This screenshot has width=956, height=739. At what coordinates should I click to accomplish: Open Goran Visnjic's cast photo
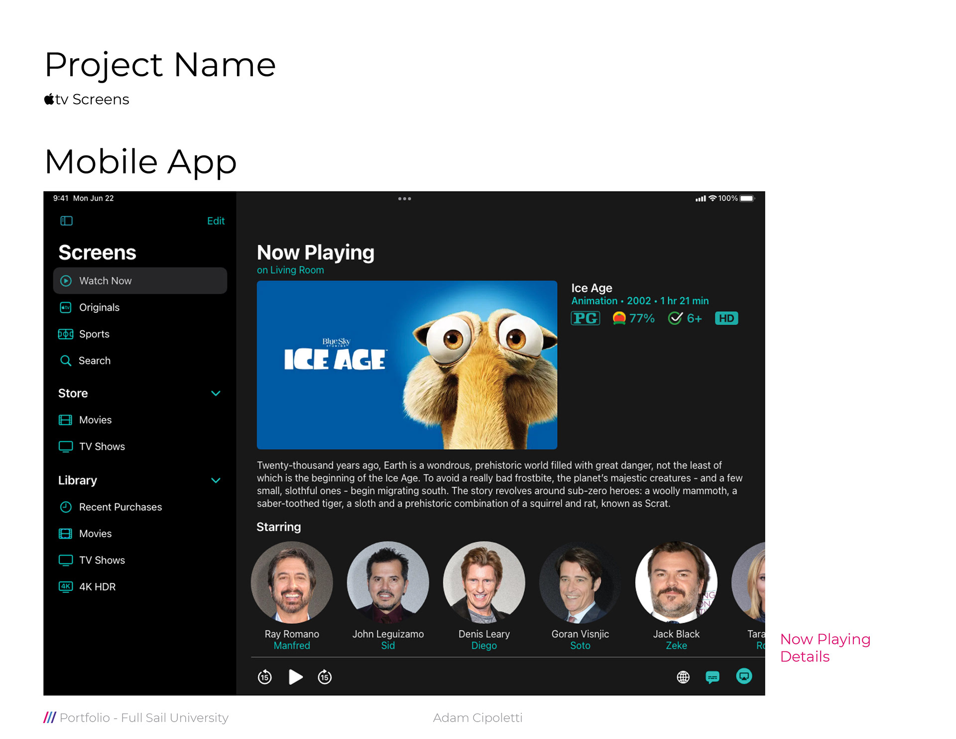[x=580, y=582]
